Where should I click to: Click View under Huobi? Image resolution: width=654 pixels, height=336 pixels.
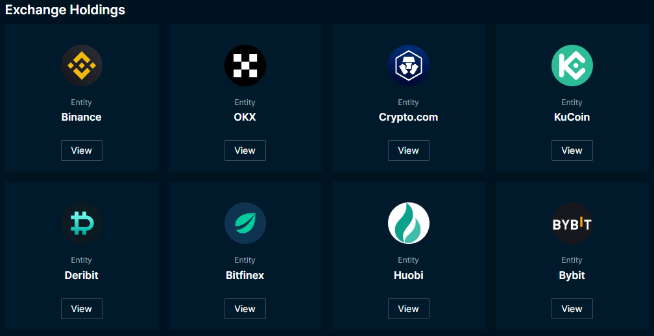[408, 309]
